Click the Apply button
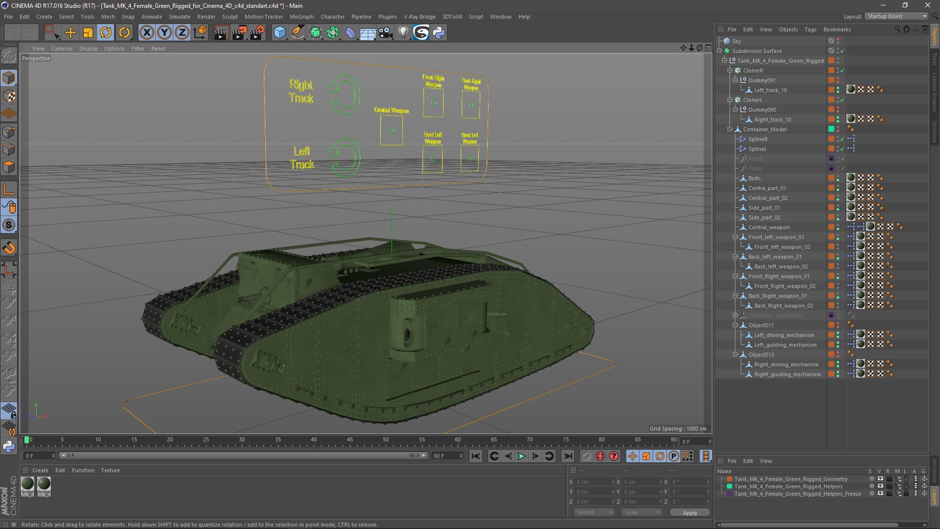This screenshot has height=529, width=940. coord(689,512)
